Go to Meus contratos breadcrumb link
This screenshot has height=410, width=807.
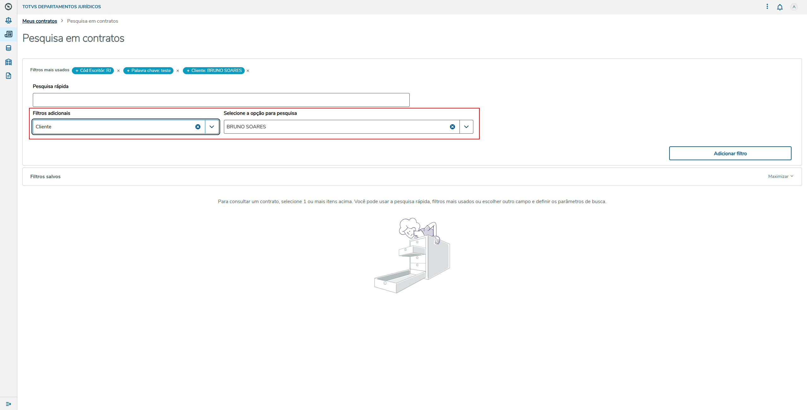coord(40,21)
